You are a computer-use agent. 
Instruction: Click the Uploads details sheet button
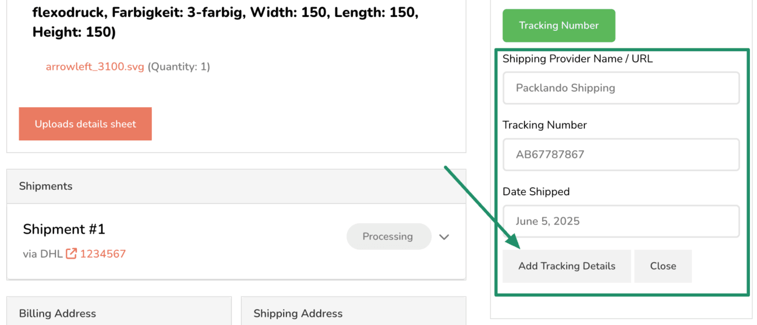click(x=85, y=124)
